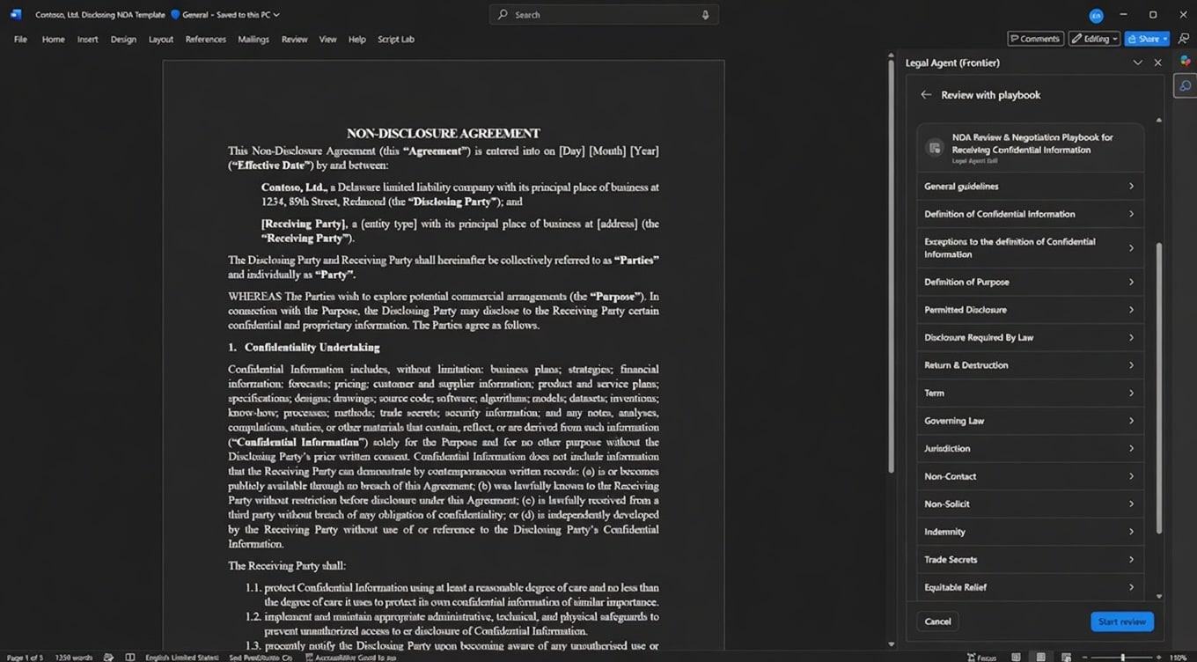Open the Copilot icon in right sidebar
The width and height of the screenshot is (1197, 662).
click(x=1186, y=61)
